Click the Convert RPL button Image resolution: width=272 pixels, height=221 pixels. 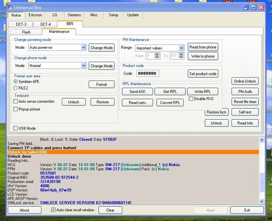click(x=170, y=103)
